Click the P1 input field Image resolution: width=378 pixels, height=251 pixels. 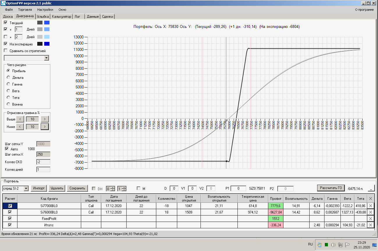click(x=238, y=188)
